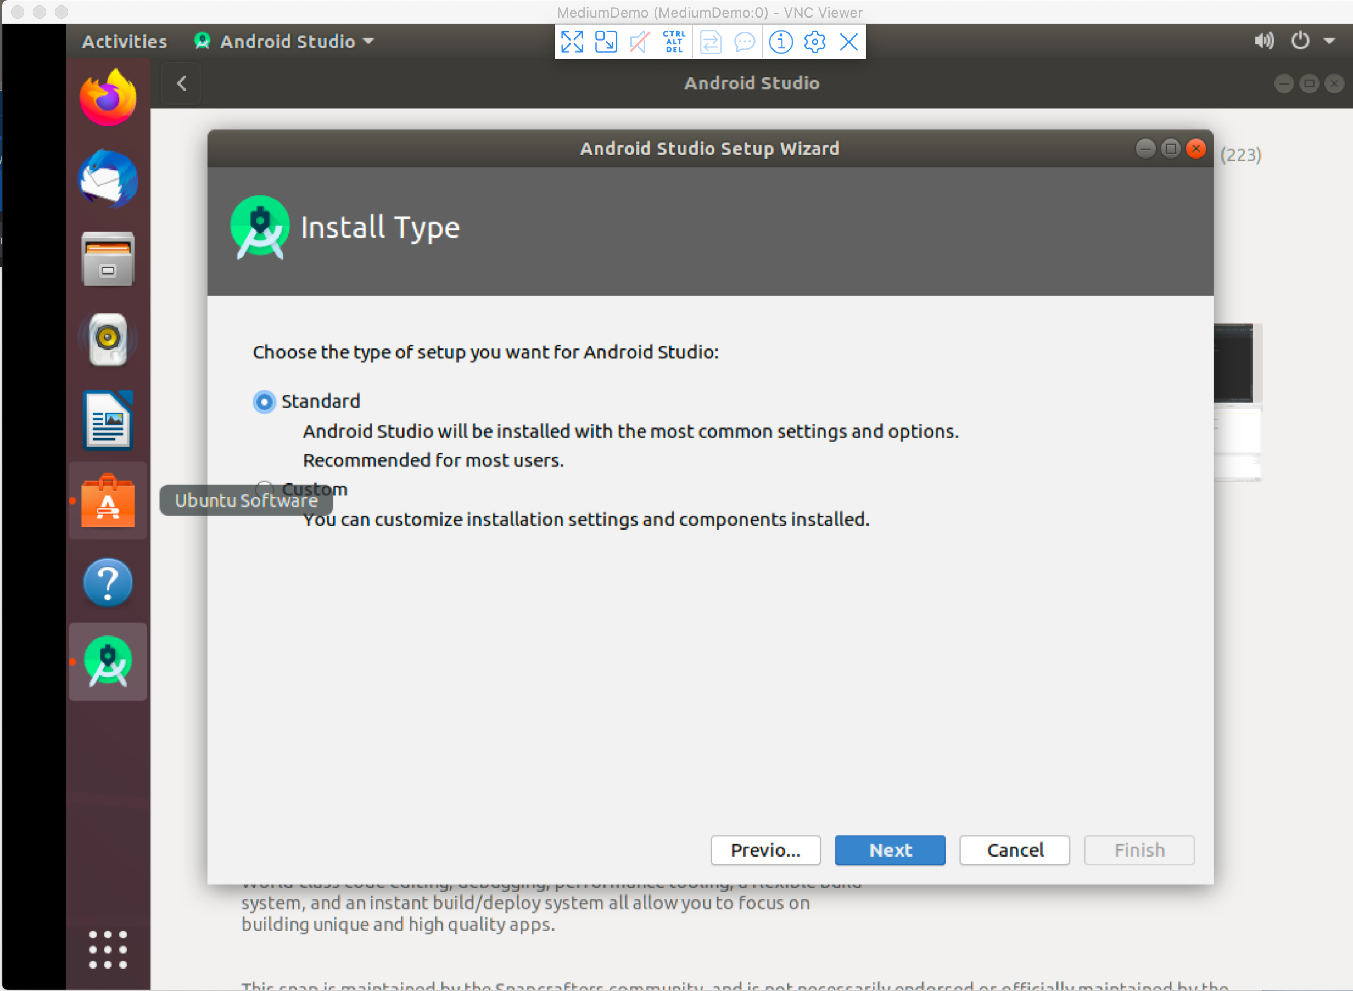The image size is (1353, 991).
Task: Open Ubuntu Software from the dock
Action: (x=108, y=501)
